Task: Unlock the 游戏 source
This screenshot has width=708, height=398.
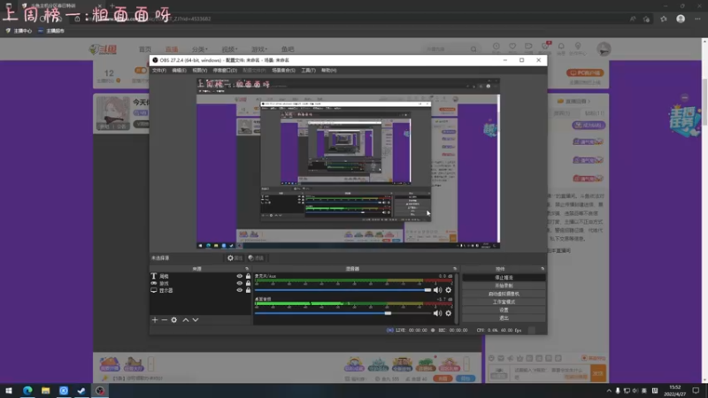Action: (248, 283)
